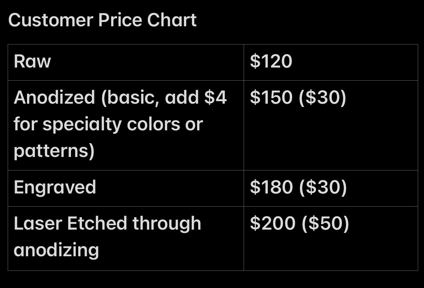Select the Raw table cell
The height and width of the screenshot is (288, 424).
126,62
